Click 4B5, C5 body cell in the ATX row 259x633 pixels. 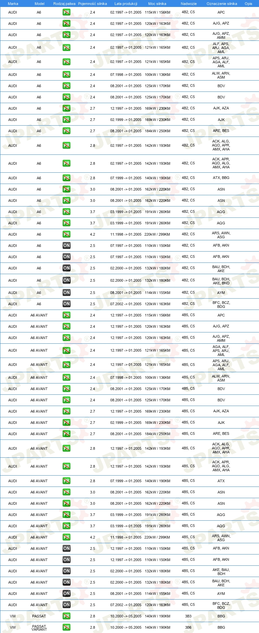[188, 481]
